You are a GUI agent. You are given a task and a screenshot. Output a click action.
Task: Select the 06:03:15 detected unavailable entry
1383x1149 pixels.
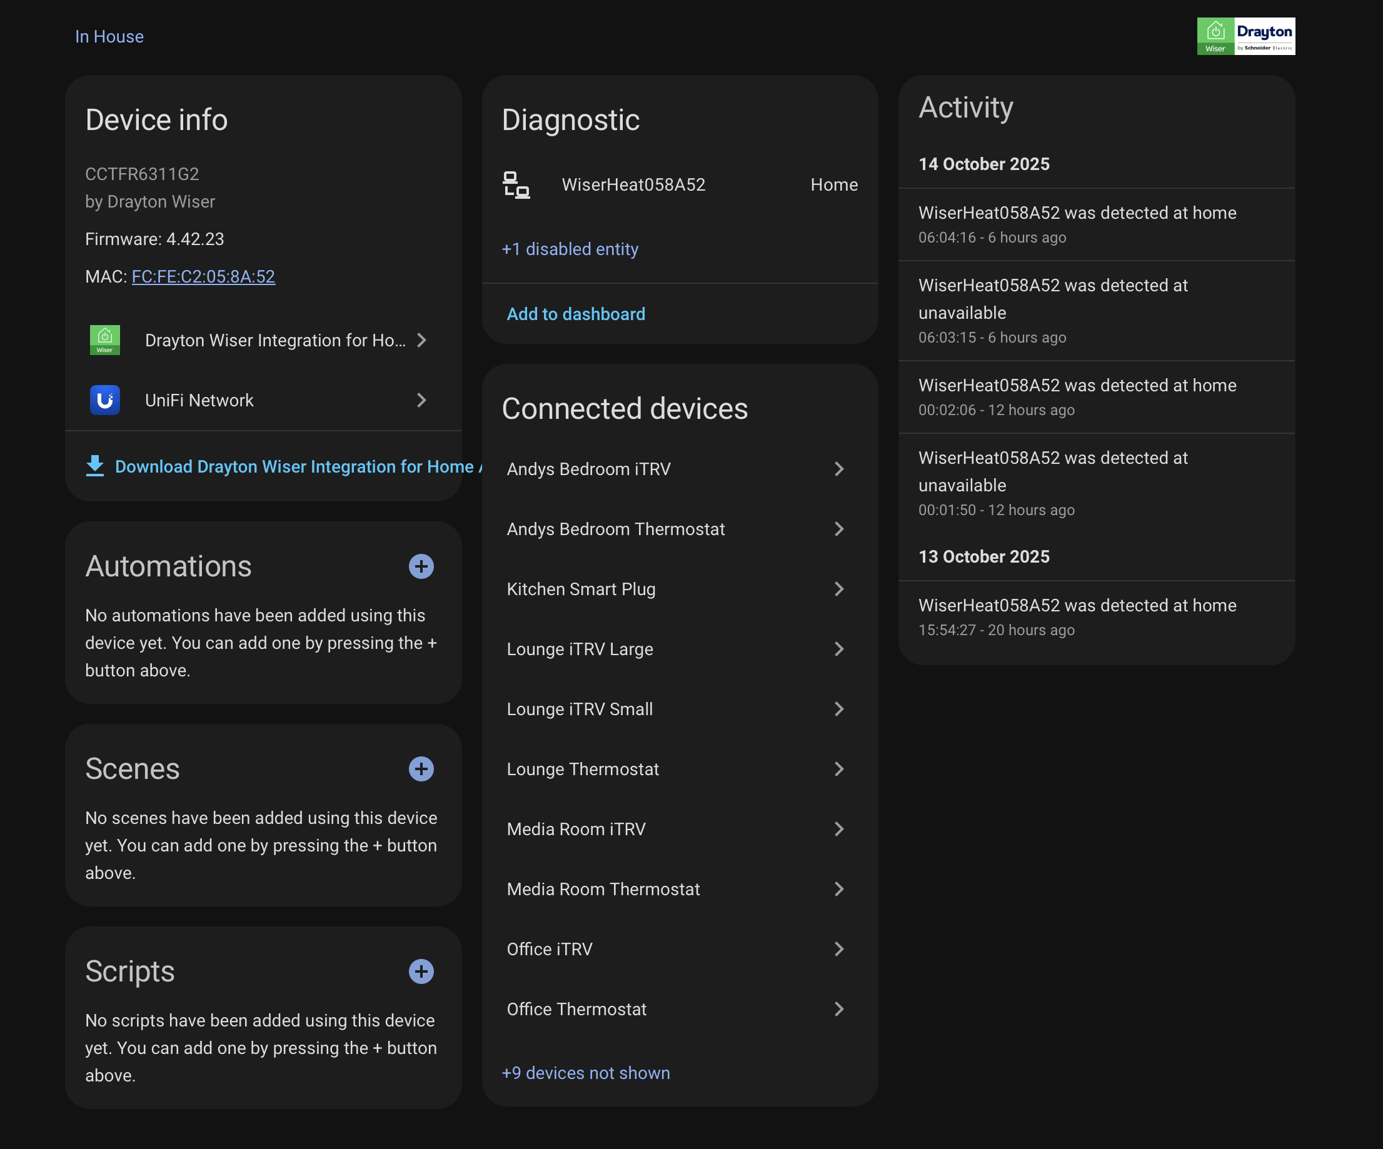[1097, 311]
